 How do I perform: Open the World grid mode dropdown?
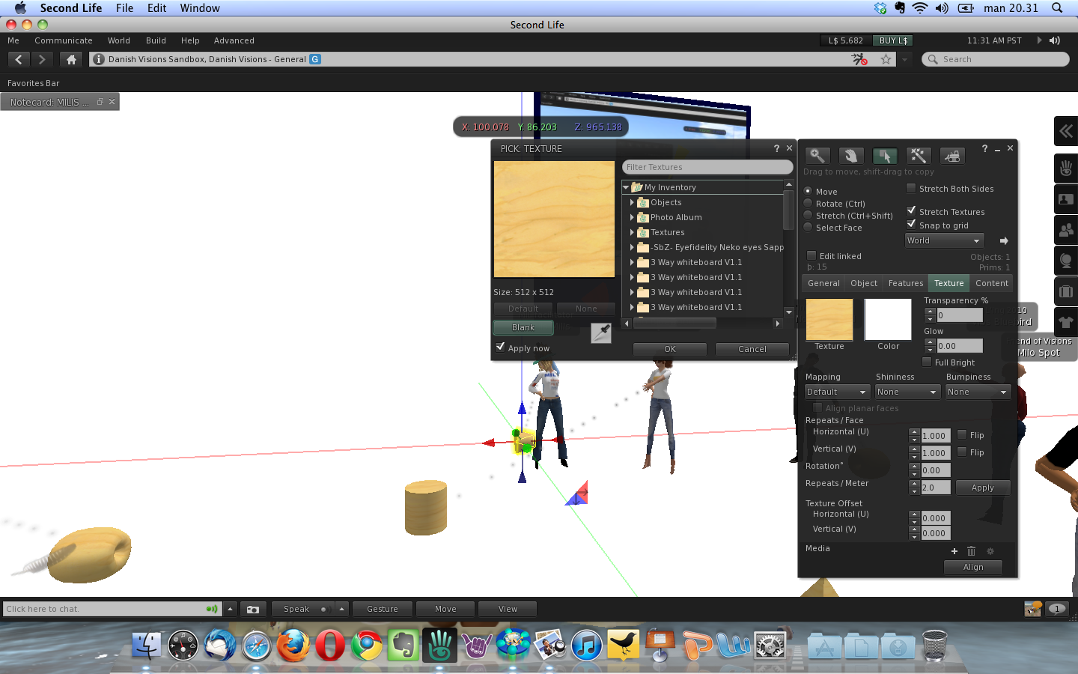click(943, 240)
